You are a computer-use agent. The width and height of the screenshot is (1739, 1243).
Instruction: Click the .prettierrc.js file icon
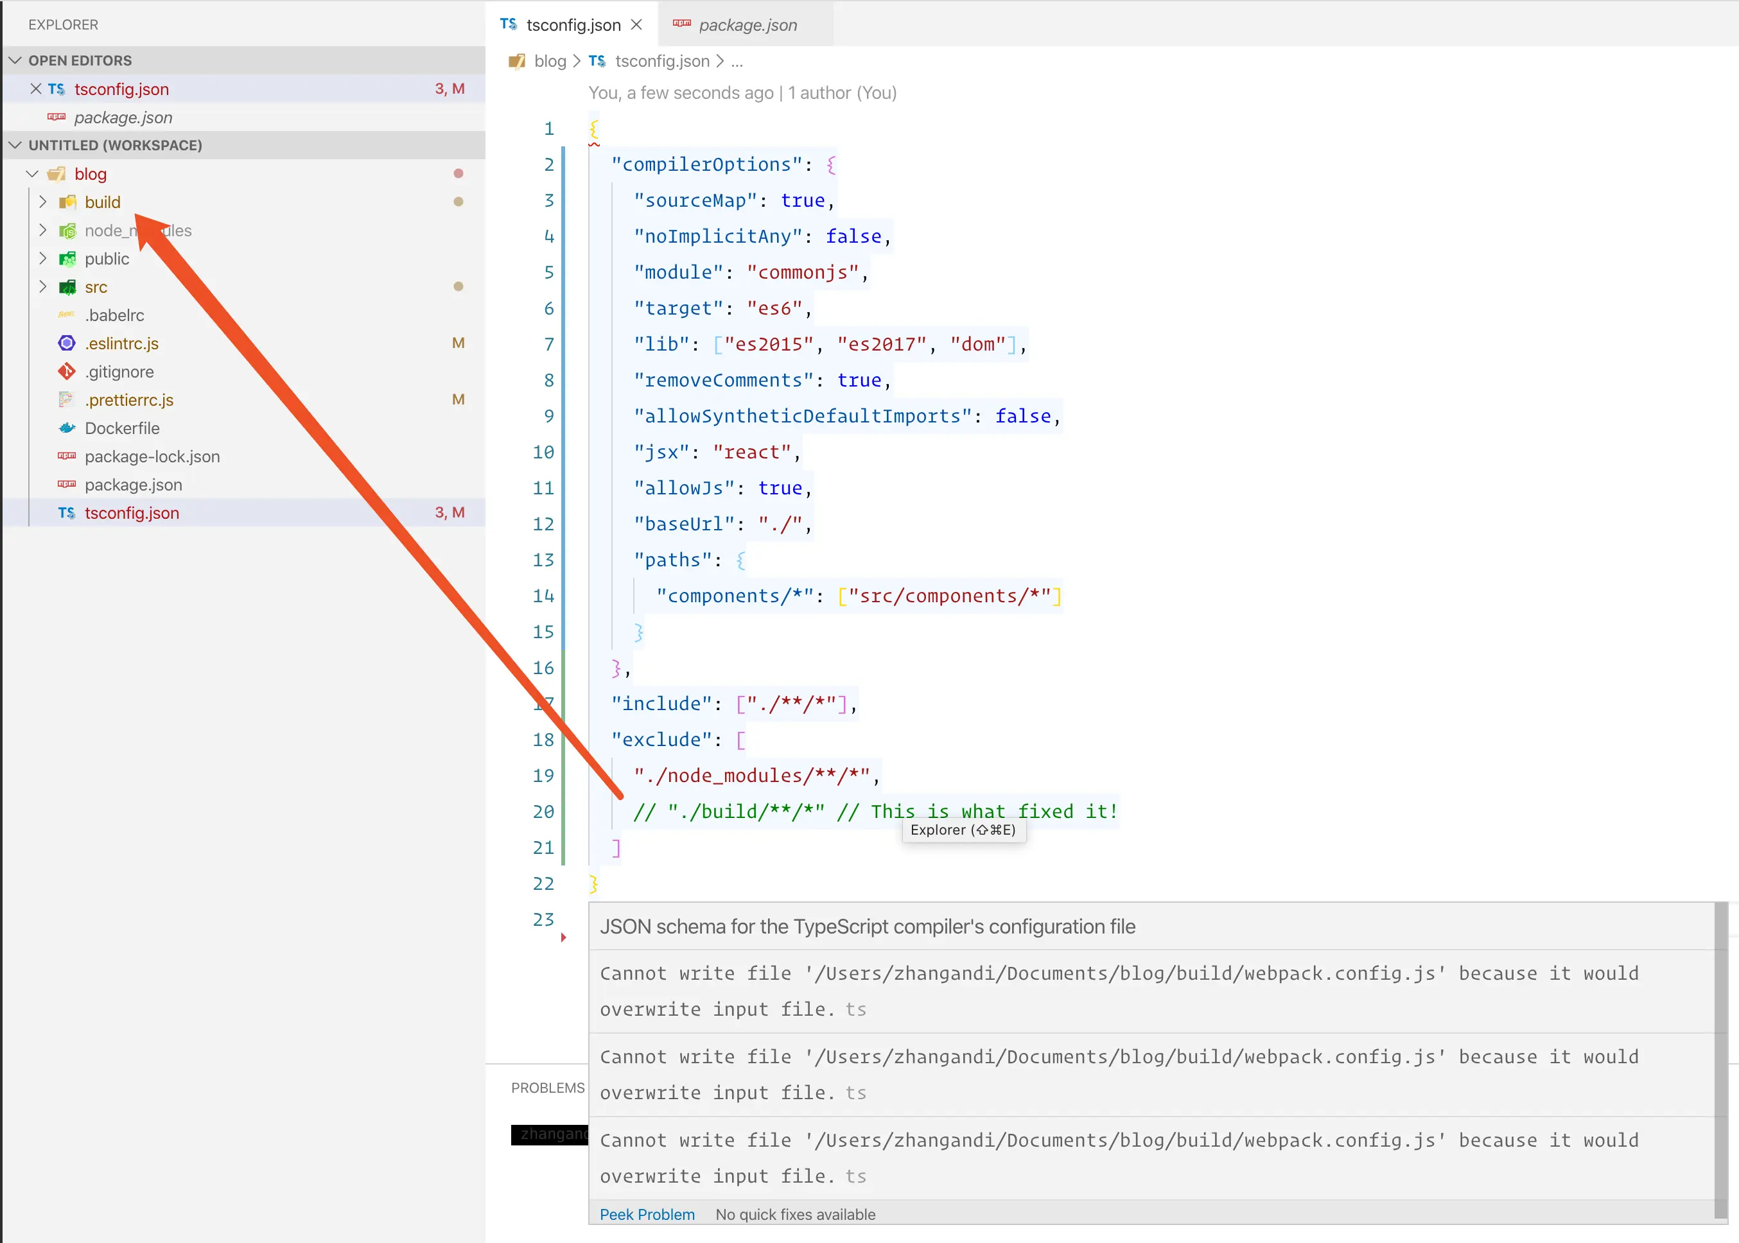click(67, 399)
